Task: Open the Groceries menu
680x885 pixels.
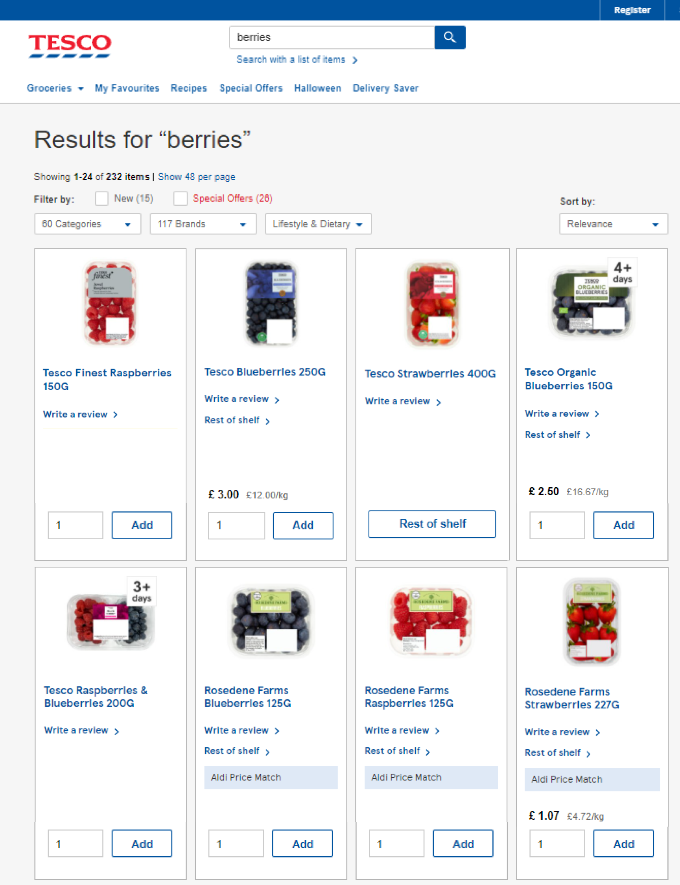Action: (x=55, y=88)
